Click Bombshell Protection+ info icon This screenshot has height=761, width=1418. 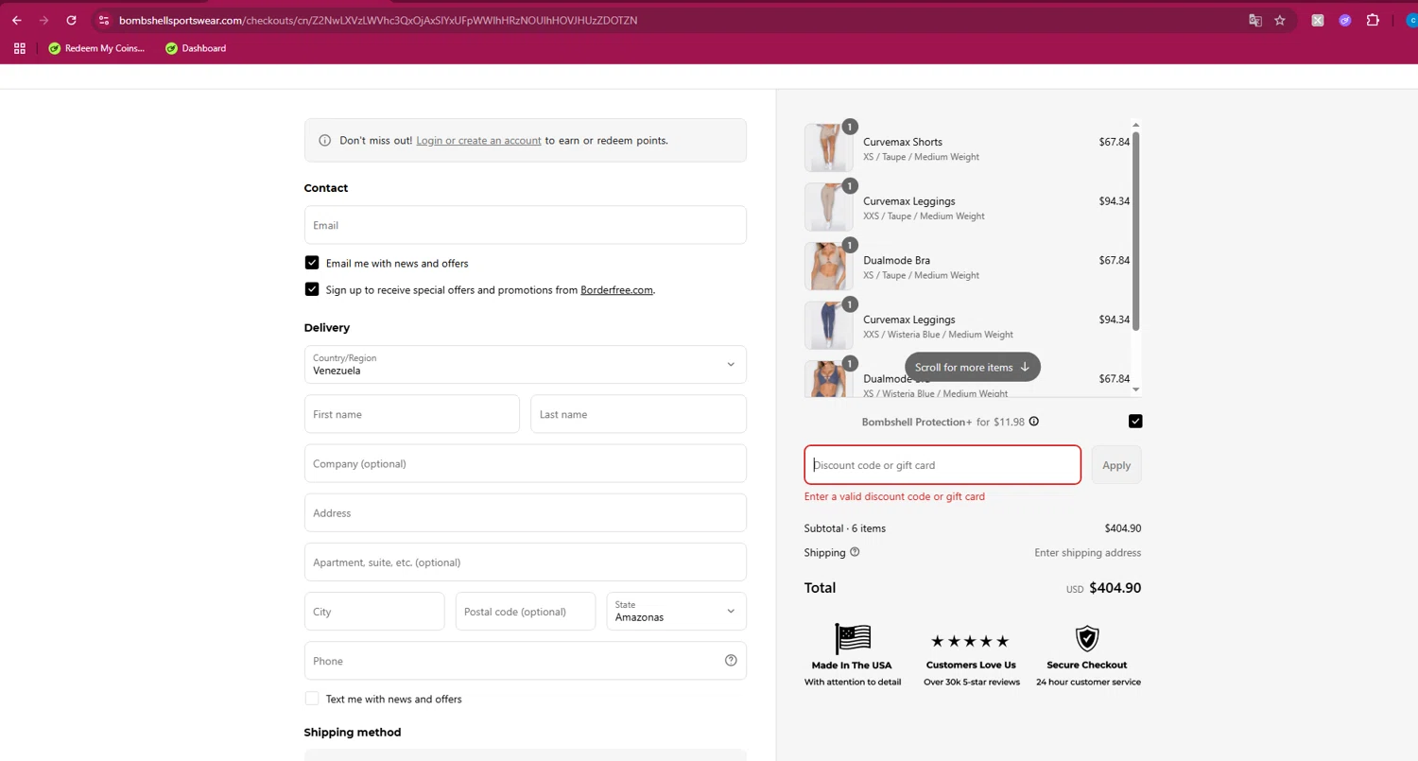click(x=1034, y=422)
